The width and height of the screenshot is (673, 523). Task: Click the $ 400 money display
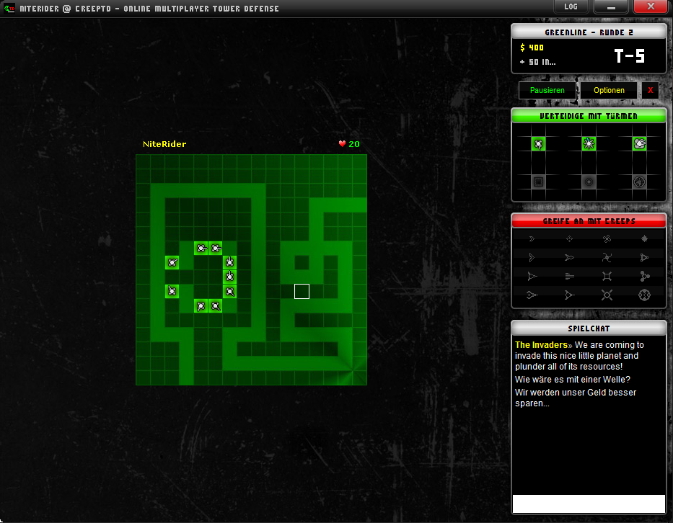tap(532, 48)
